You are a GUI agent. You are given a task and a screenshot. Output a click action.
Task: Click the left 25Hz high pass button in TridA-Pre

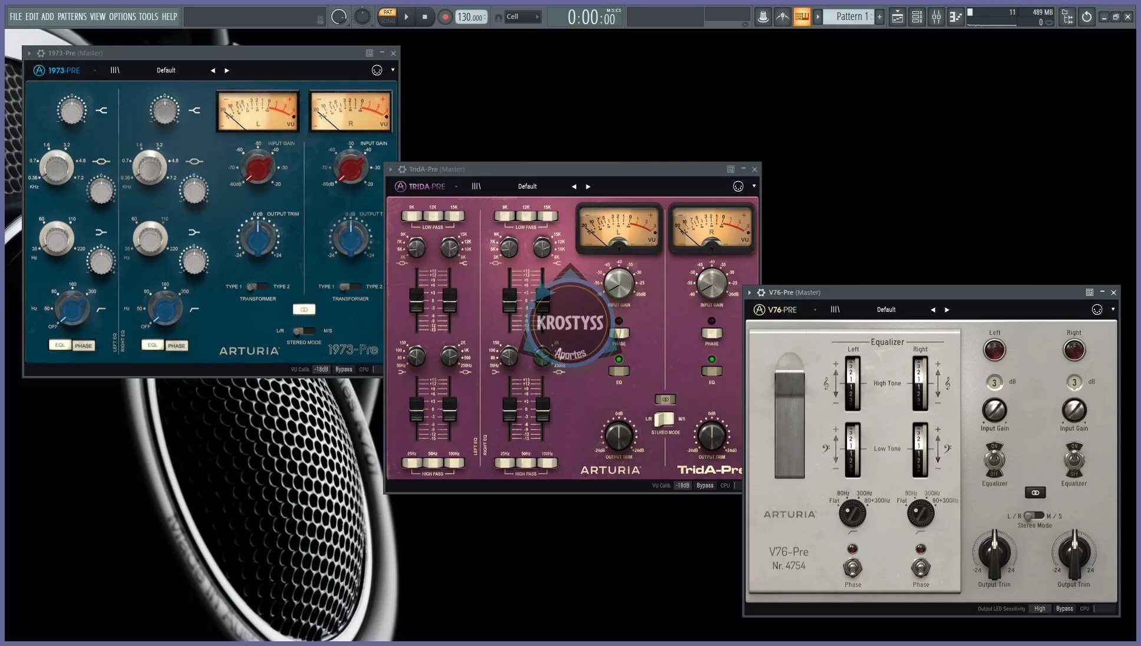411,463
